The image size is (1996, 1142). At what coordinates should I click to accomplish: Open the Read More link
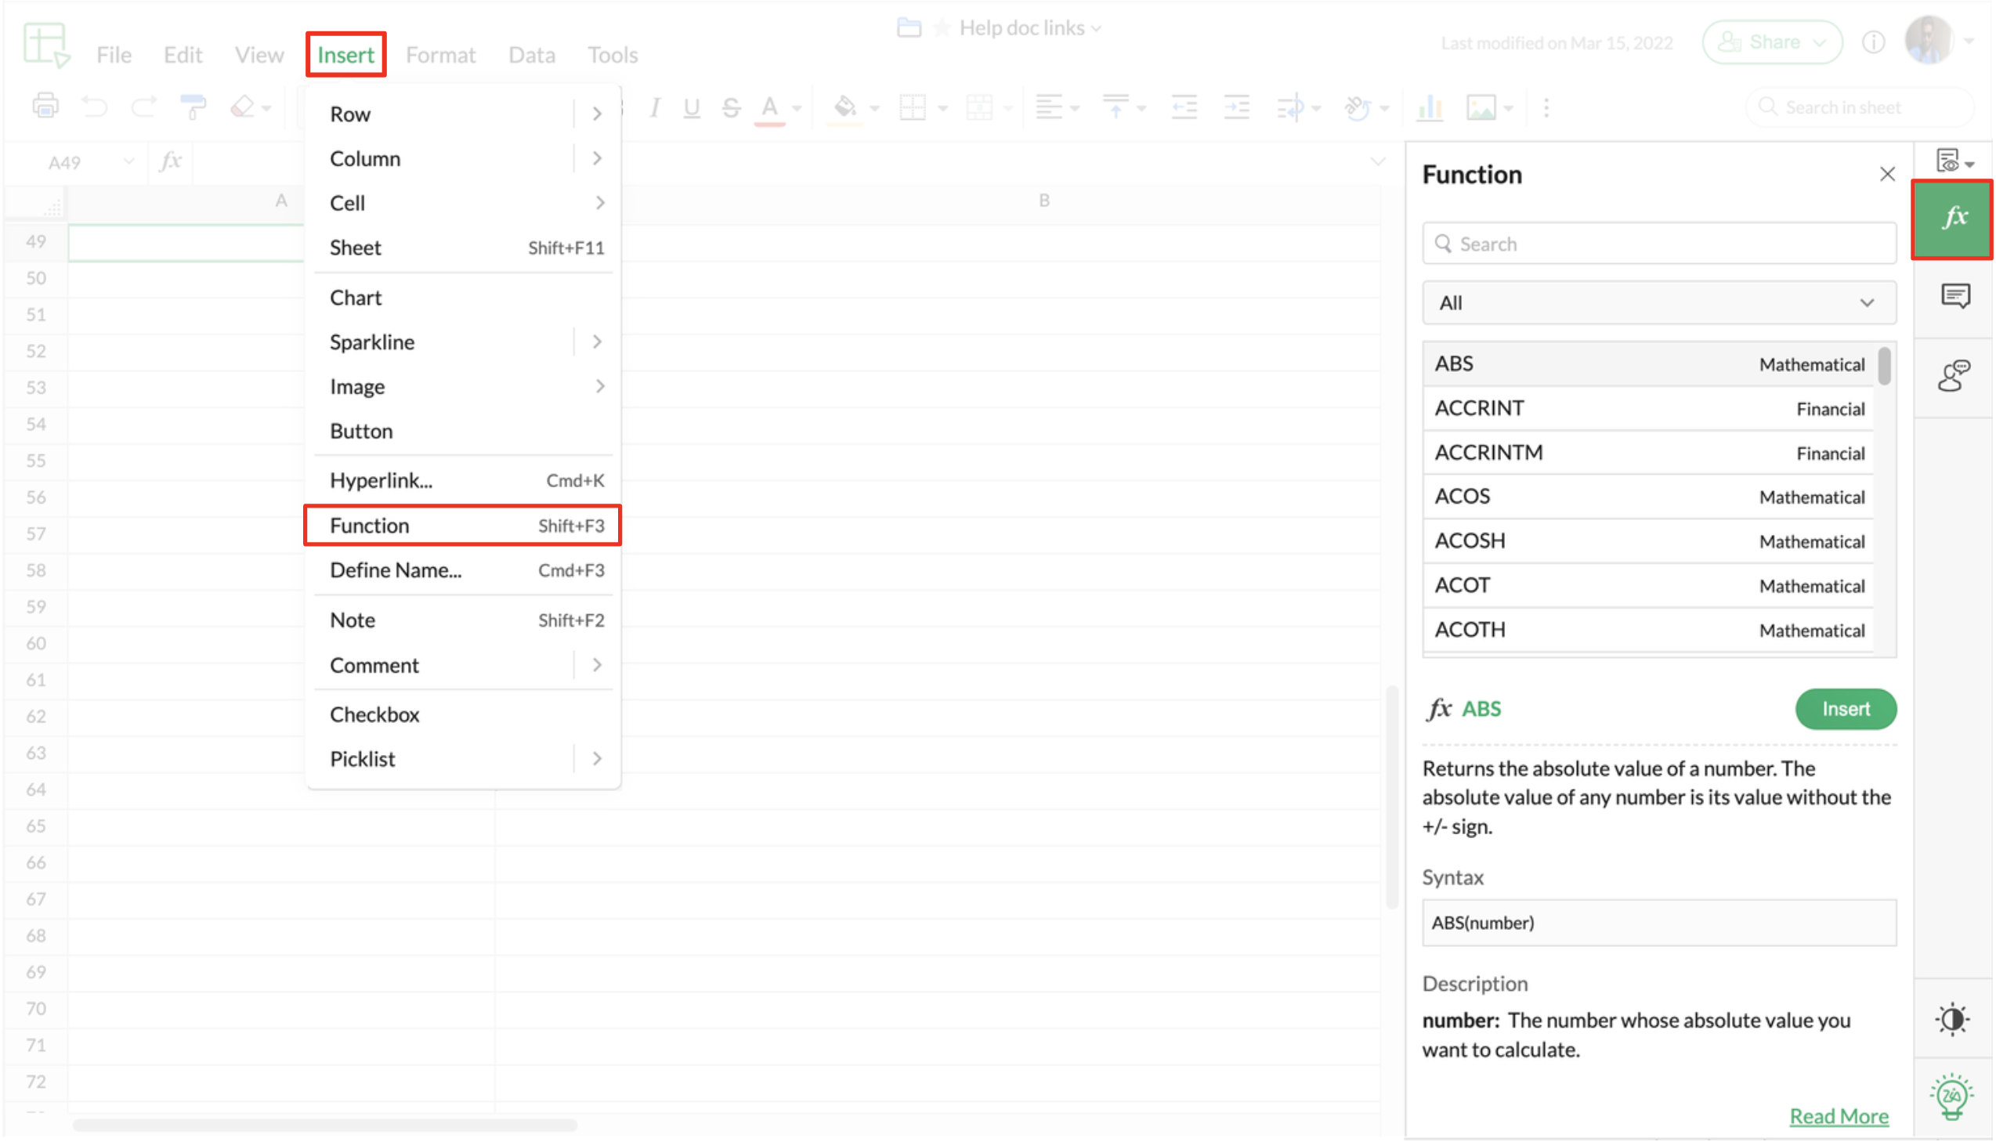pos(1839,1116)
